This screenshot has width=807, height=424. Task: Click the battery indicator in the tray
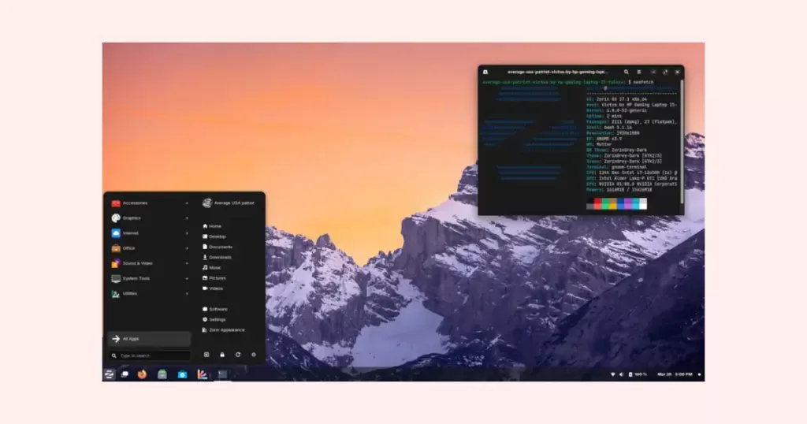pyautogui.click(x=637, y=374)
